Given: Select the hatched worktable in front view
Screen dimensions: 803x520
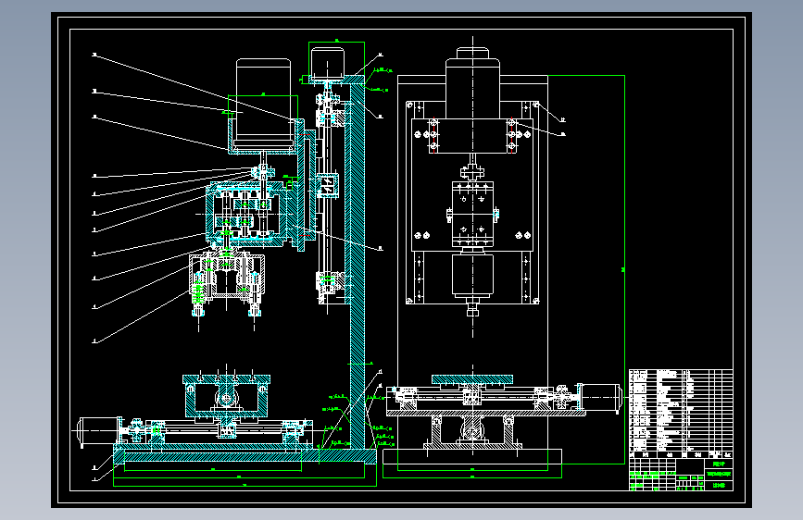Looking at the screenshot, I should tap(472, 378).
